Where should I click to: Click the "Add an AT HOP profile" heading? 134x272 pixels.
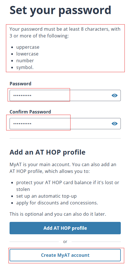click(47, 152)
